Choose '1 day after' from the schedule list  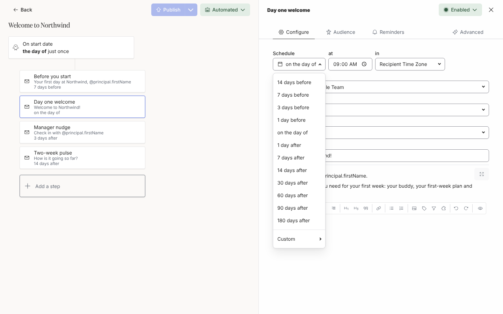click(299, 145)
